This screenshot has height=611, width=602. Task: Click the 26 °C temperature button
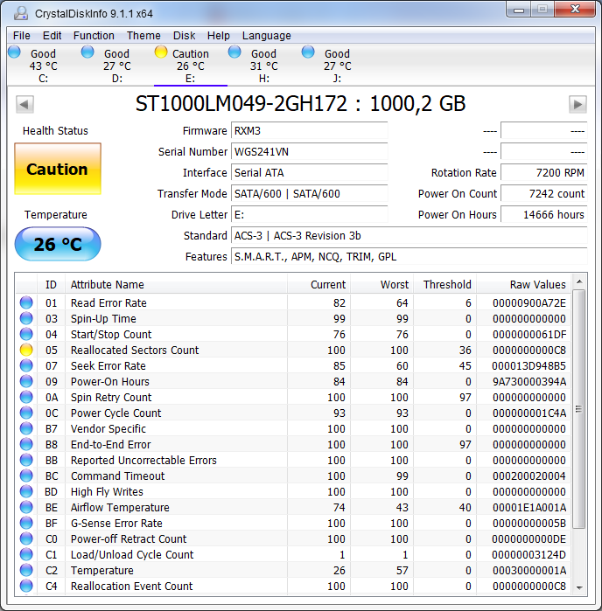click(58, 244)
